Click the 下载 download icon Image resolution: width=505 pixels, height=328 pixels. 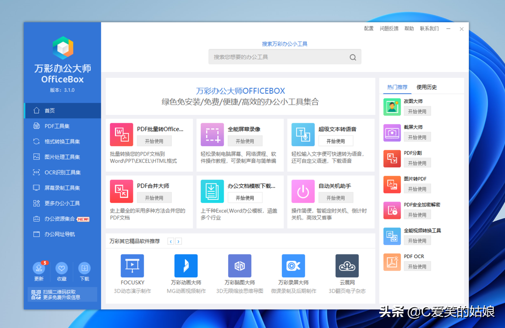84,268
